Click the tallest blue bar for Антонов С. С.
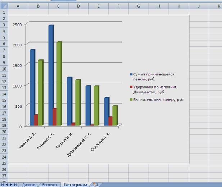222x187 pixels. pos(51,72)
